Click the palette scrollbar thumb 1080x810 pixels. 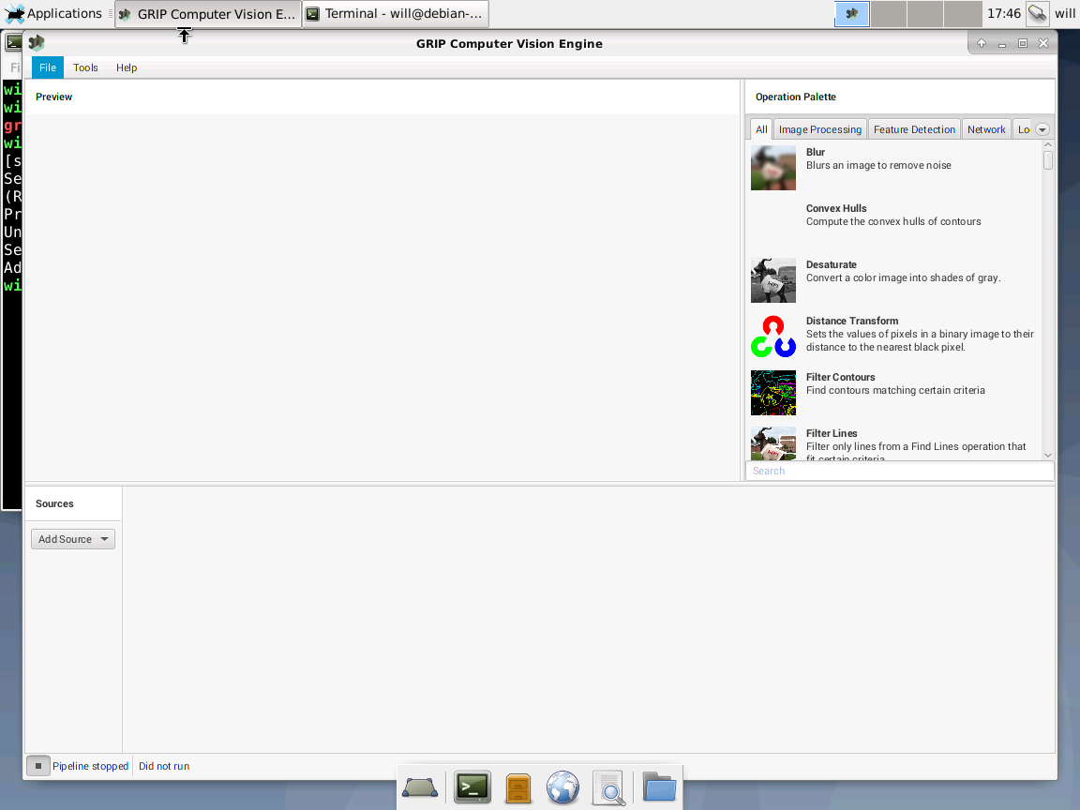[x=1047, y=160]
